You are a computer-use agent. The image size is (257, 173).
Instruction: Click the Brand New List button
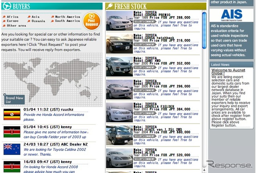point(14,99)
